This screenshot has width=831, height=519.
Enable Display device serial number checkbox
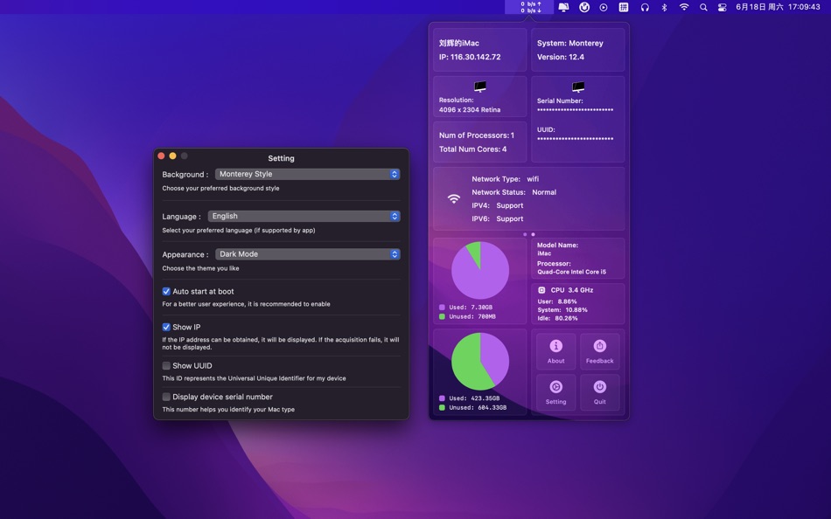166,397
